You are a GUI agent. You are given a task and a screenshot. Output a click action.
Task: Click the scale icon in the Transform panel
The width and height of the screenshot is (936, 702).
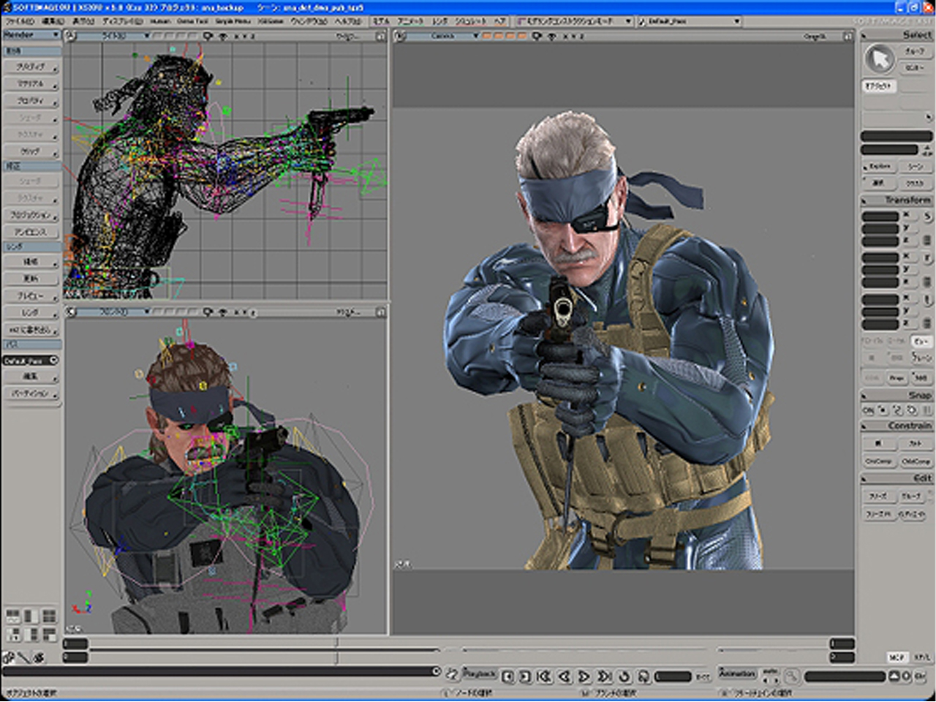click(928, 216)
